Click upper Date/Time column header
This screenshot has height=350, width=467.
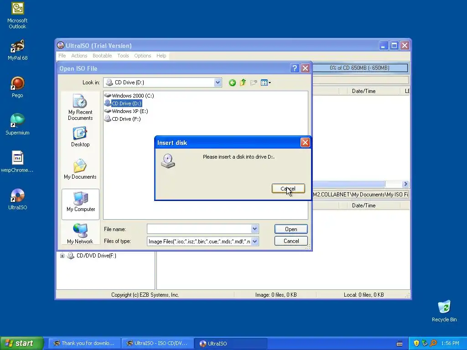coord(363,91)
